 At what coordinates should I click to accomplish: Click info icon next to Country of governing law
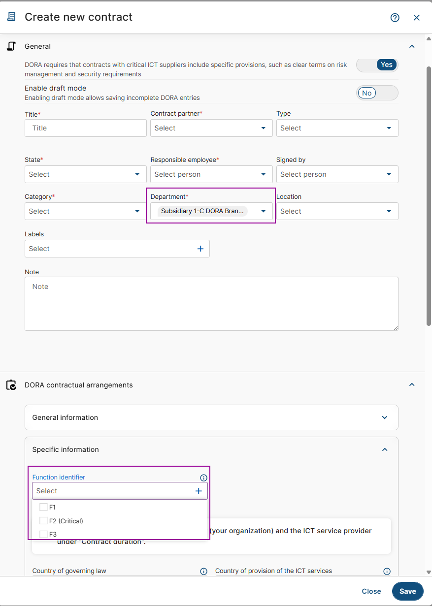(x=203, y=571)
